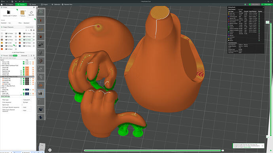Select plate 1 thumbnail in plate list
This screenshot has height=153, width=273.
coord(41,21)
